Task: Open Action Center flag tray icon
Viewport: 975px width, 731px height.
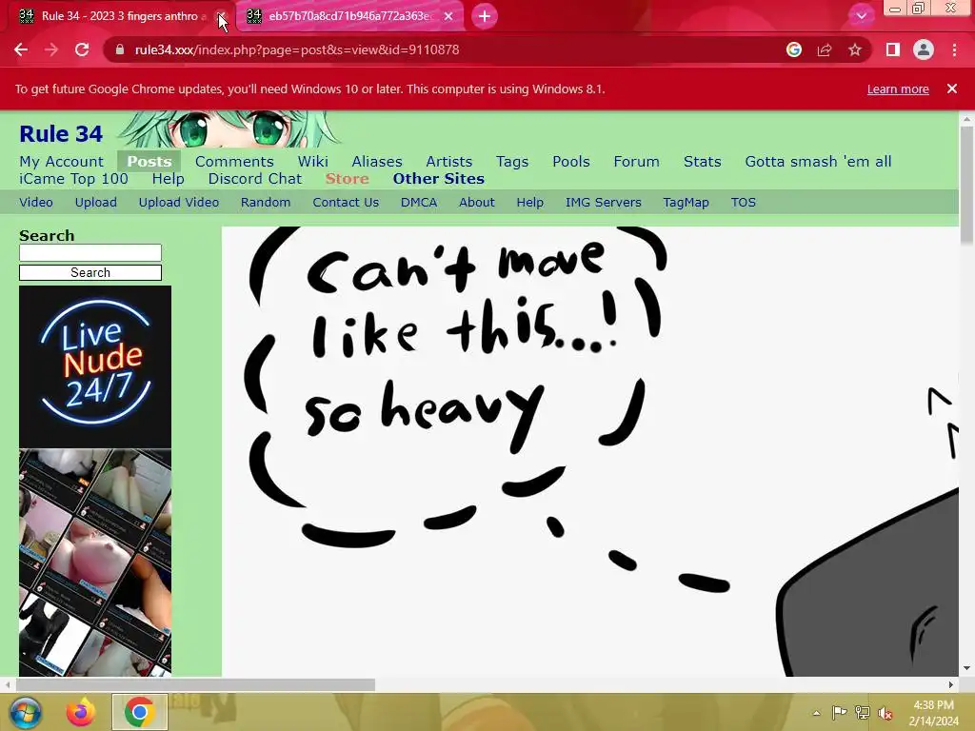Action: pos(840,713)
